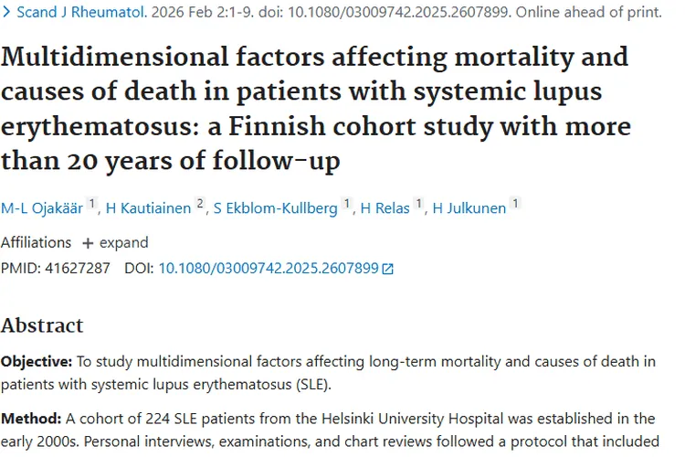The width and height of the screenshot is (685, 457).
Task: Click the chevron icon before Scand J Rheumatol
Action: 6,13
